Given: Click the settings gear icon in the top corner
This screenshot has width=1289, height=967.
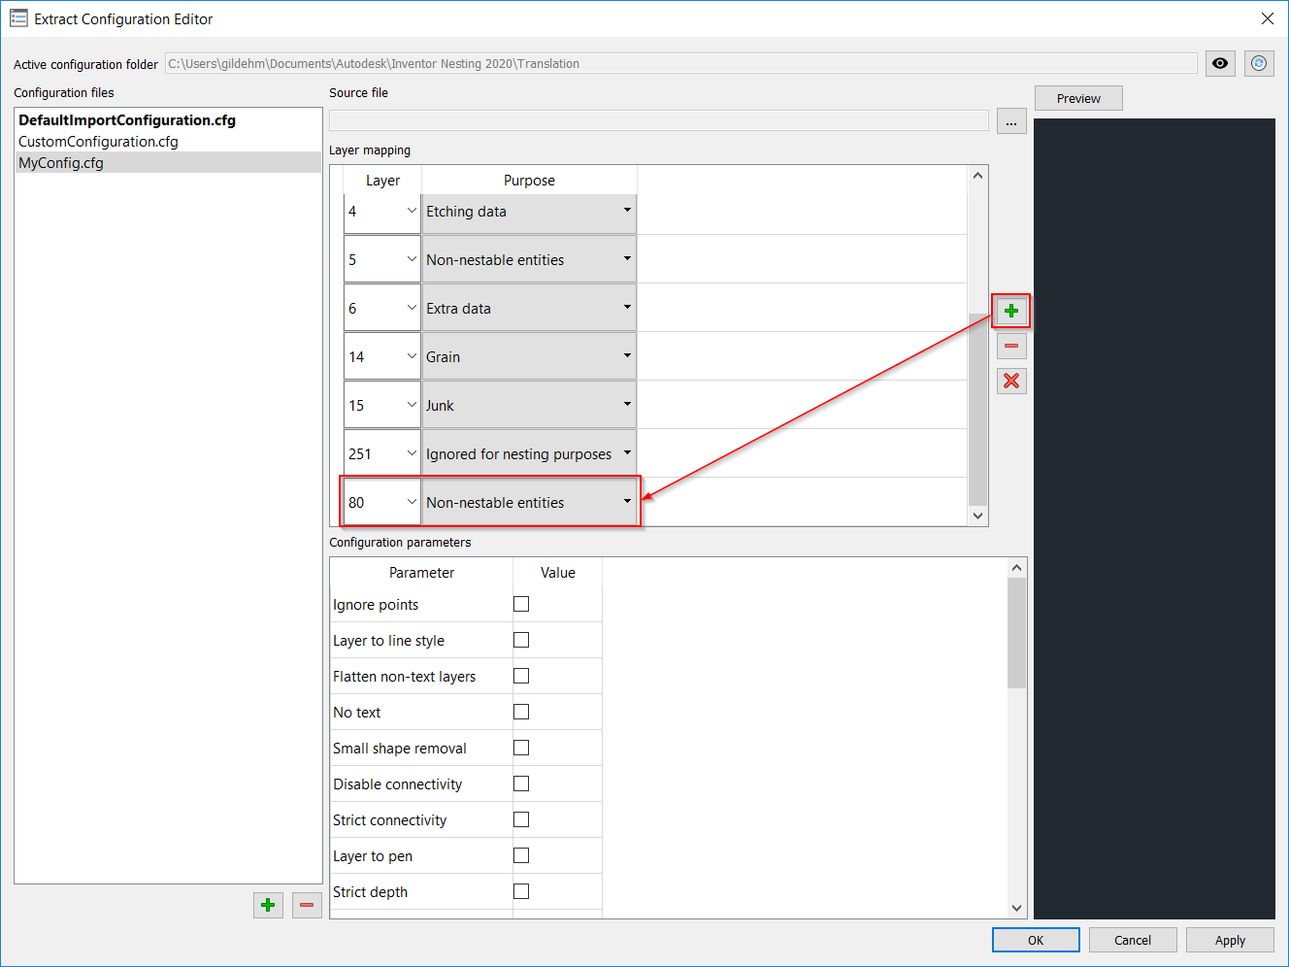Looking at the screenshot, I should (1259, 62).
